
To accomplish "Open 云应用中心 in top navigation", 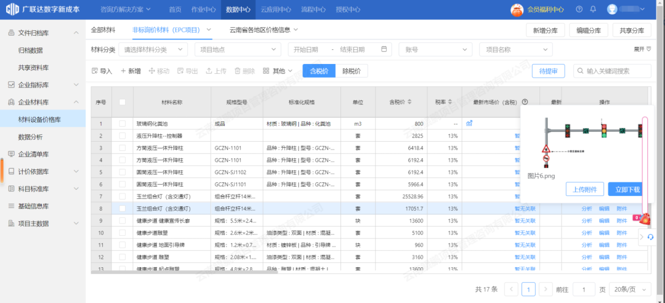I will pos(275,9).
